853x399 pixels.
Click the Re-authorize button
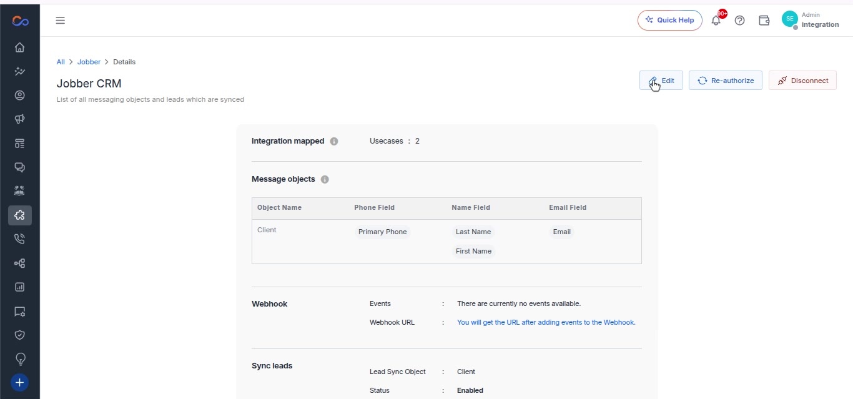tap(726, 81)
